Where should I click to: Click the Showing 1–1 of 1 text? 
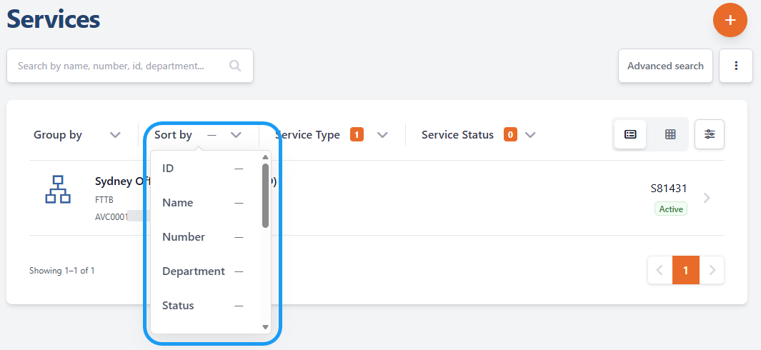pos(61,271)
